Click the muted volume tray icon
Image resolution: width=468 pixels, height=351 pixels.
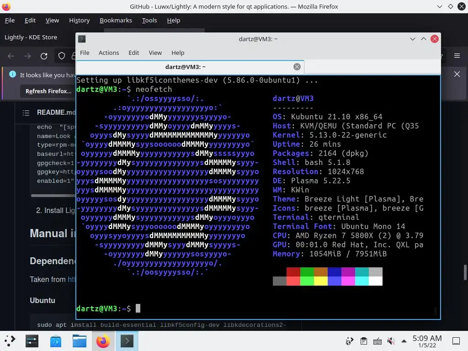click(x=391, y=341)
